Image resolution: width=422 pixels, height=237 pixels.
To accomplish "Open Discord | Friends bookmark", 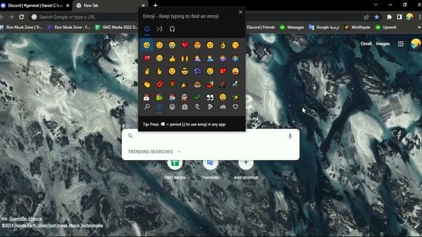I will (x=260, y=28).
